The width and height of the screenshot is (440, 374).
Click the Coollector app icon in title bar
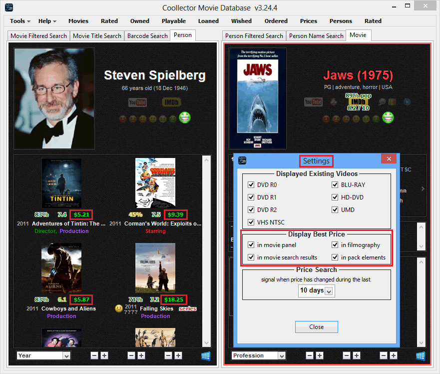(x=9, y=7)
